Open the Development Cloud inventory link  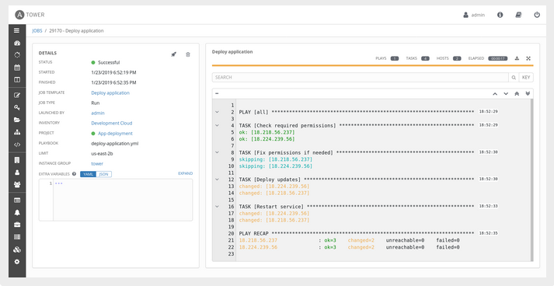pos(112,124)
